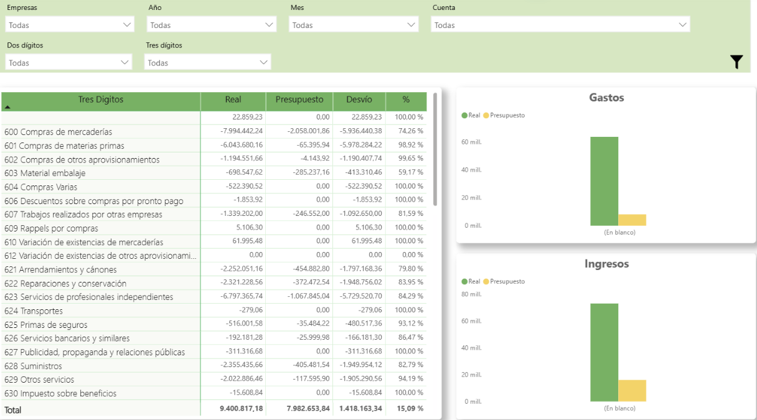
Task: Expand the Dos dígitos dropdown
Action: click(69, 62)
